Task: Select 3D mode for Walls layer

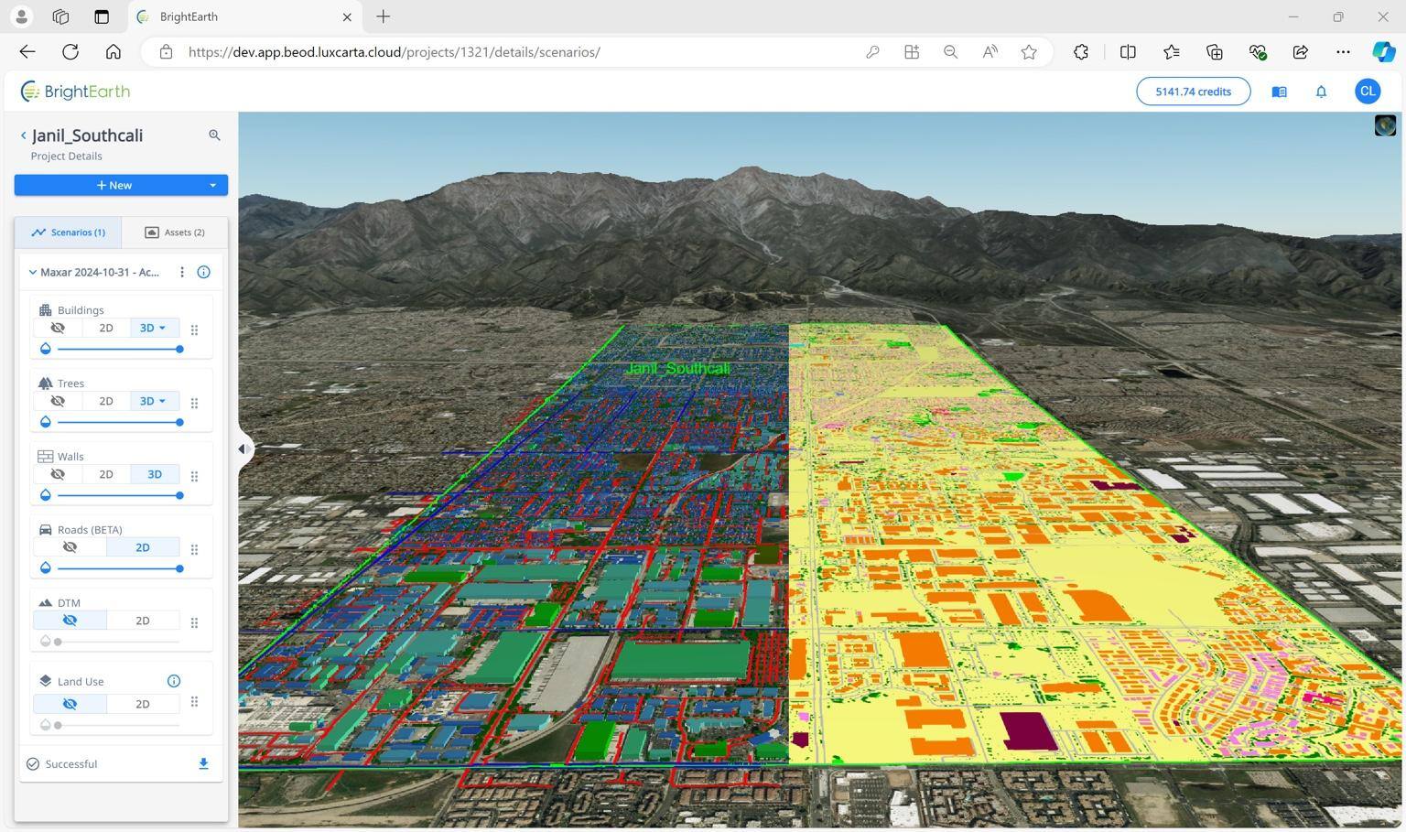Action: [155, 474]
